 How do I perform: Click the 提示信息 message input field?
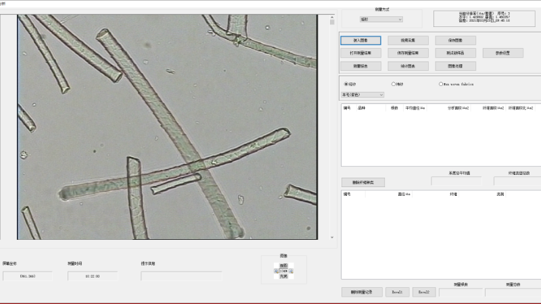coord(181,276)
